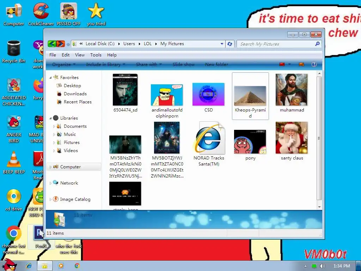Click the volume speaker tray icon

[x=323, y=266]
